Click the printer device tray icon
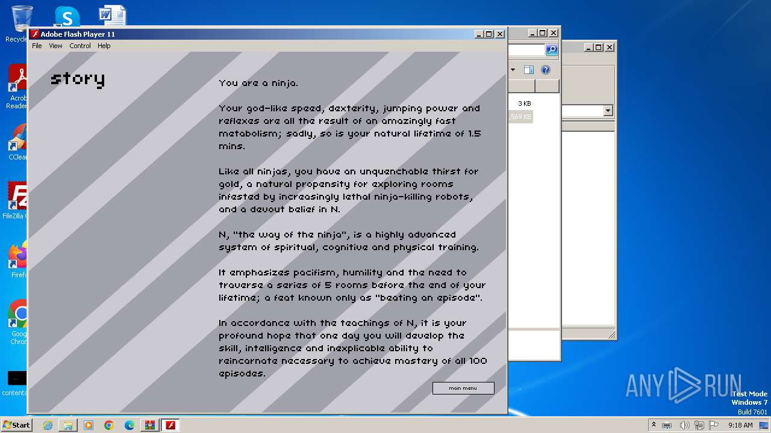Viewport: 771px width, 433px height. coord(667,425)
